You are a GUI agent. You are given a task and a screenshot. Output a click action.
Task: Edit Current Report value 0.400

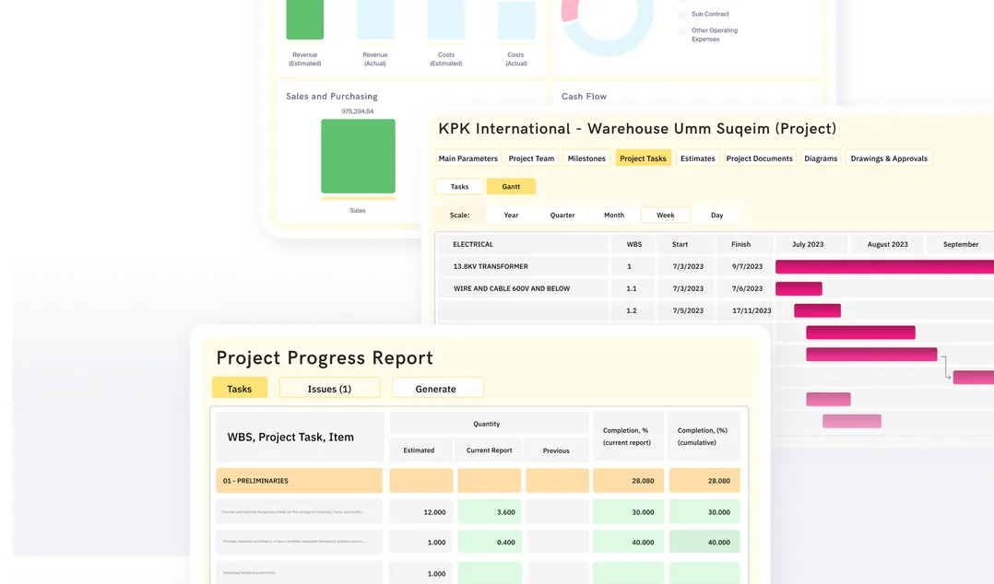490,543
